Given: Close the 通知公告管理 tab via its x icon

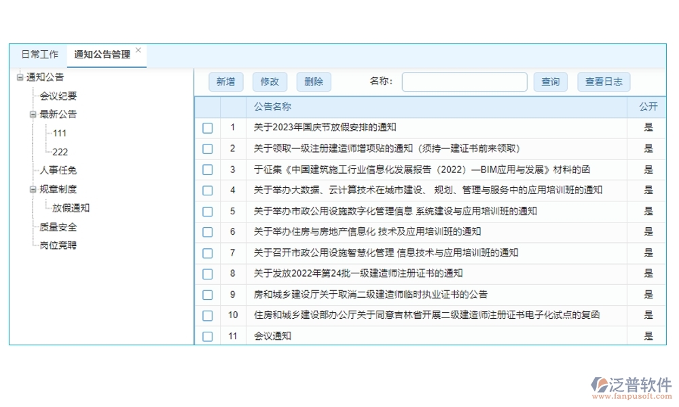Looking at the screenshot, I should pos(138,50).
